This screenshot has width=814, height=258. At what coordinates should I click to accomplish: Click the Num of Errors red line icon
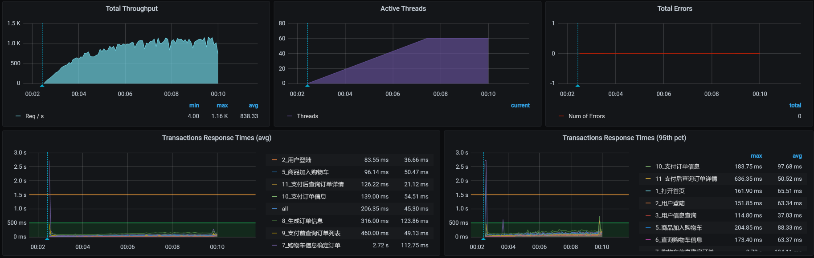(x=561, y=116)
